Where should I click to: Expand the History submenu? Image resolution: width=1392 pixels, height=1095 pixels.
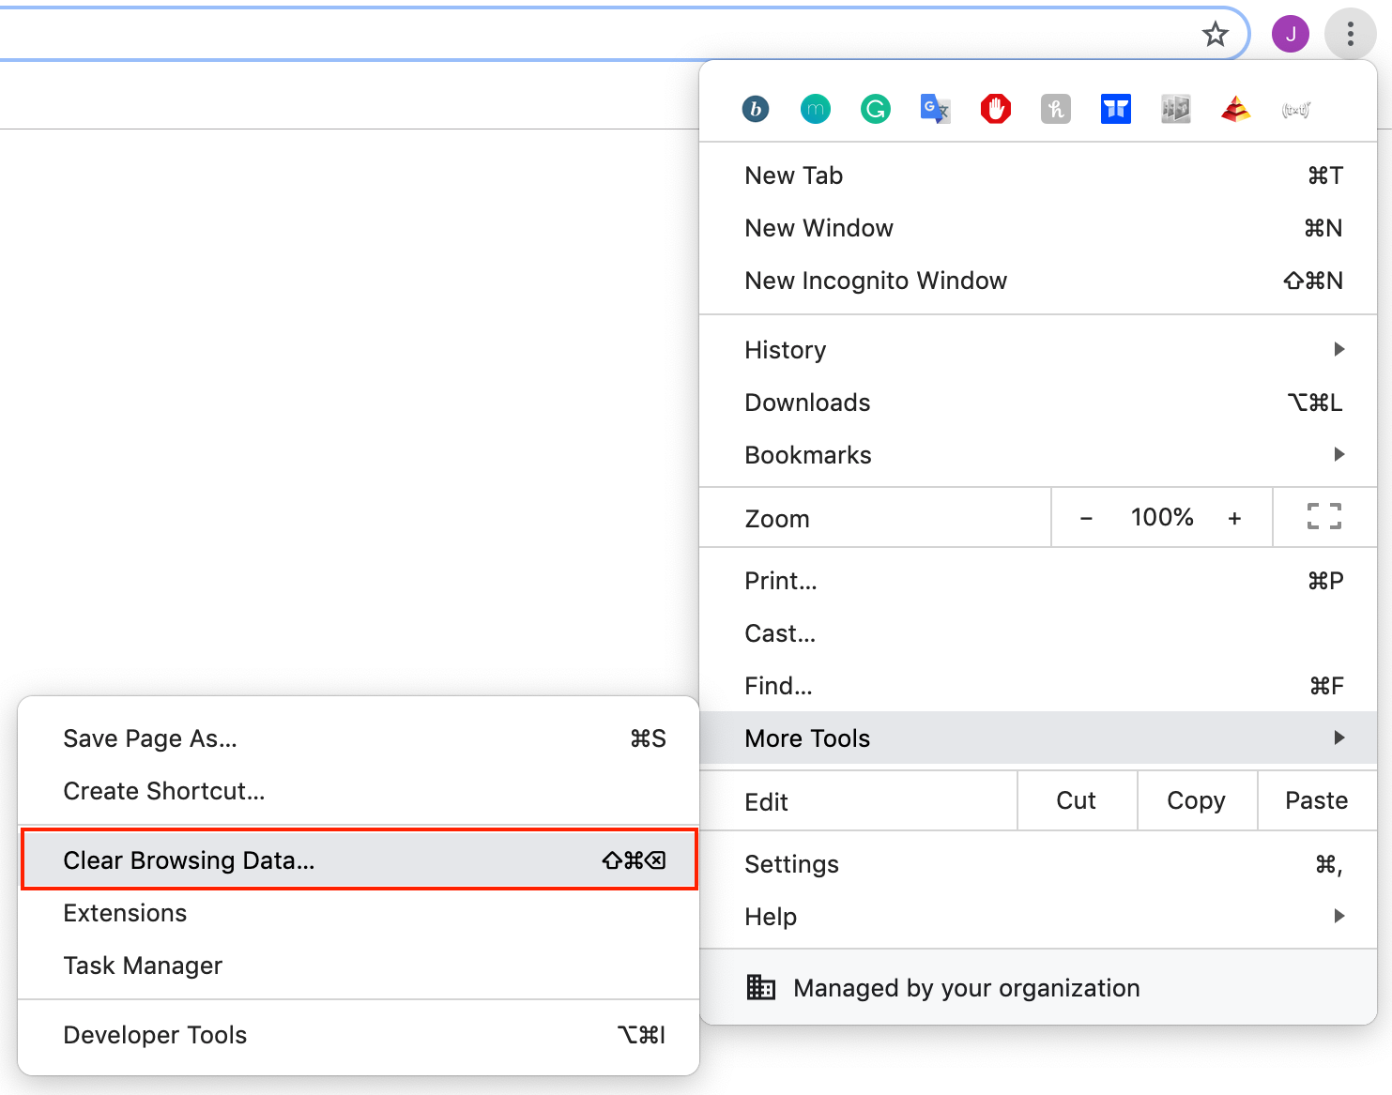pos(1038,350)
